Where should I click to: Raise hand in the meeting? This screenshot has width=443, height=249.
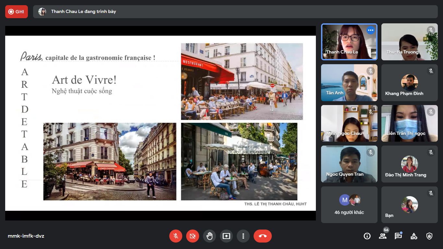(210, 236)
